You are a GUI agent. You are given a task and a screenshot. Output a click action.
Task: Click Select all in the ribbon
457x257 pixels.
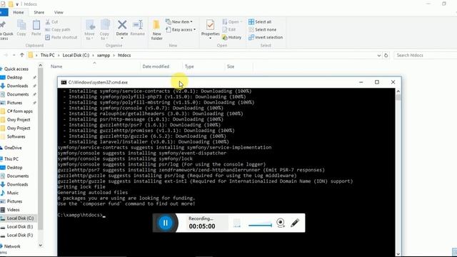pyautogui.click(x=260, y=22)
